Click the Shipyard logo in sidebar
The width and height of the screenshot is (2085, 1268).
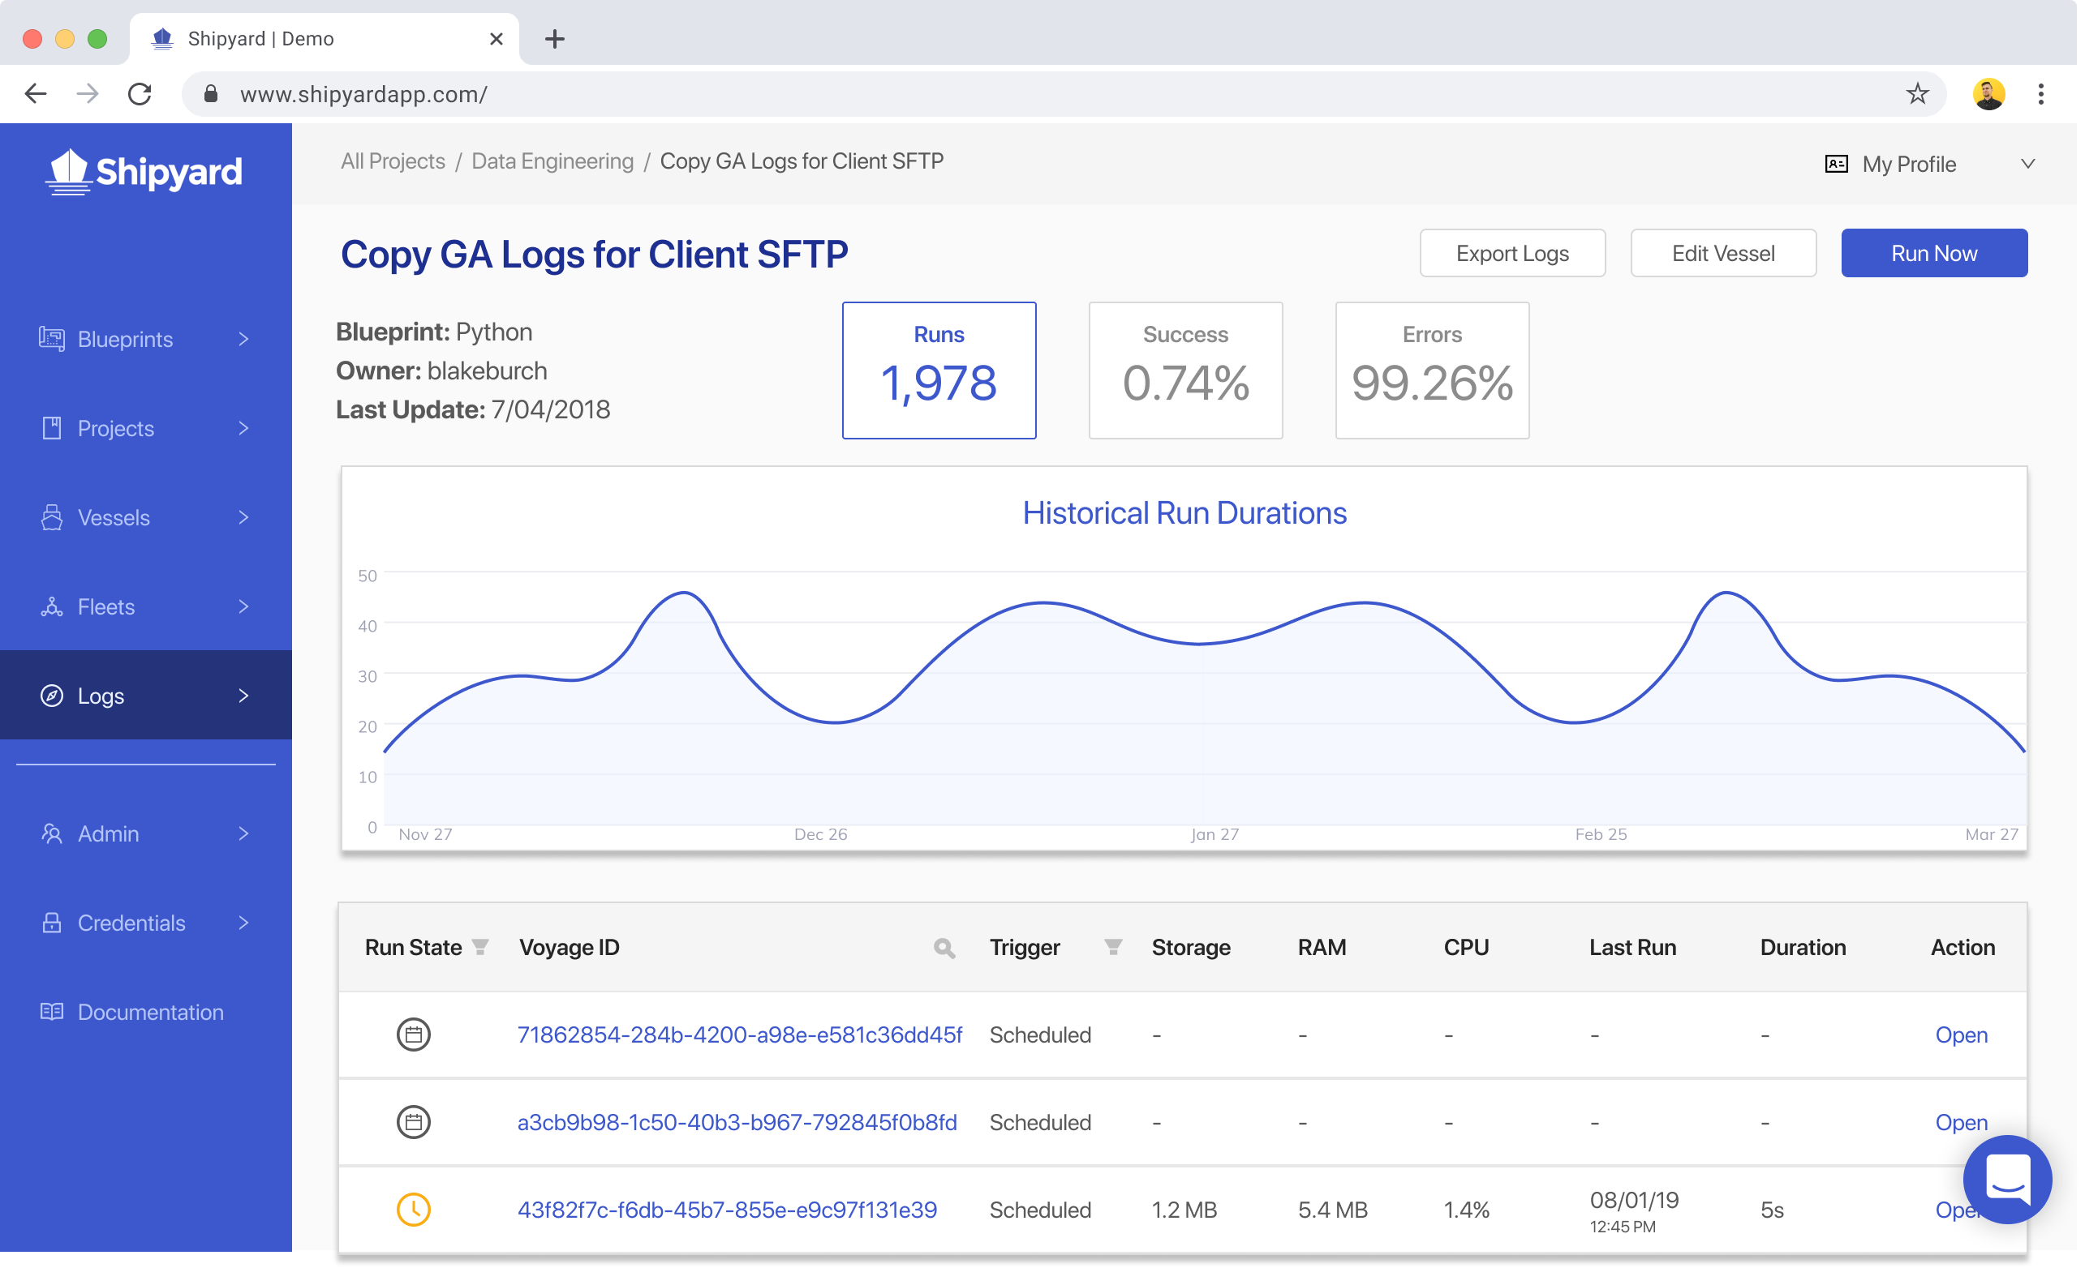[x=144, y=172]
